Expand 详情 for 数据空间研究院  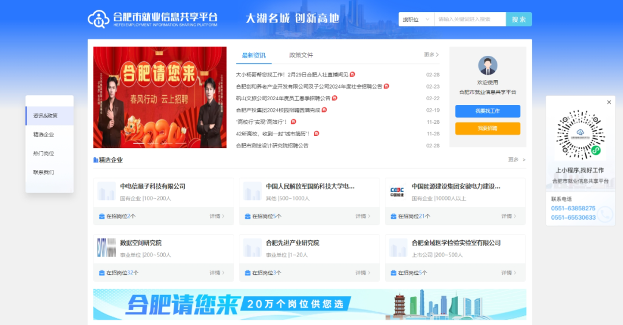217,273
